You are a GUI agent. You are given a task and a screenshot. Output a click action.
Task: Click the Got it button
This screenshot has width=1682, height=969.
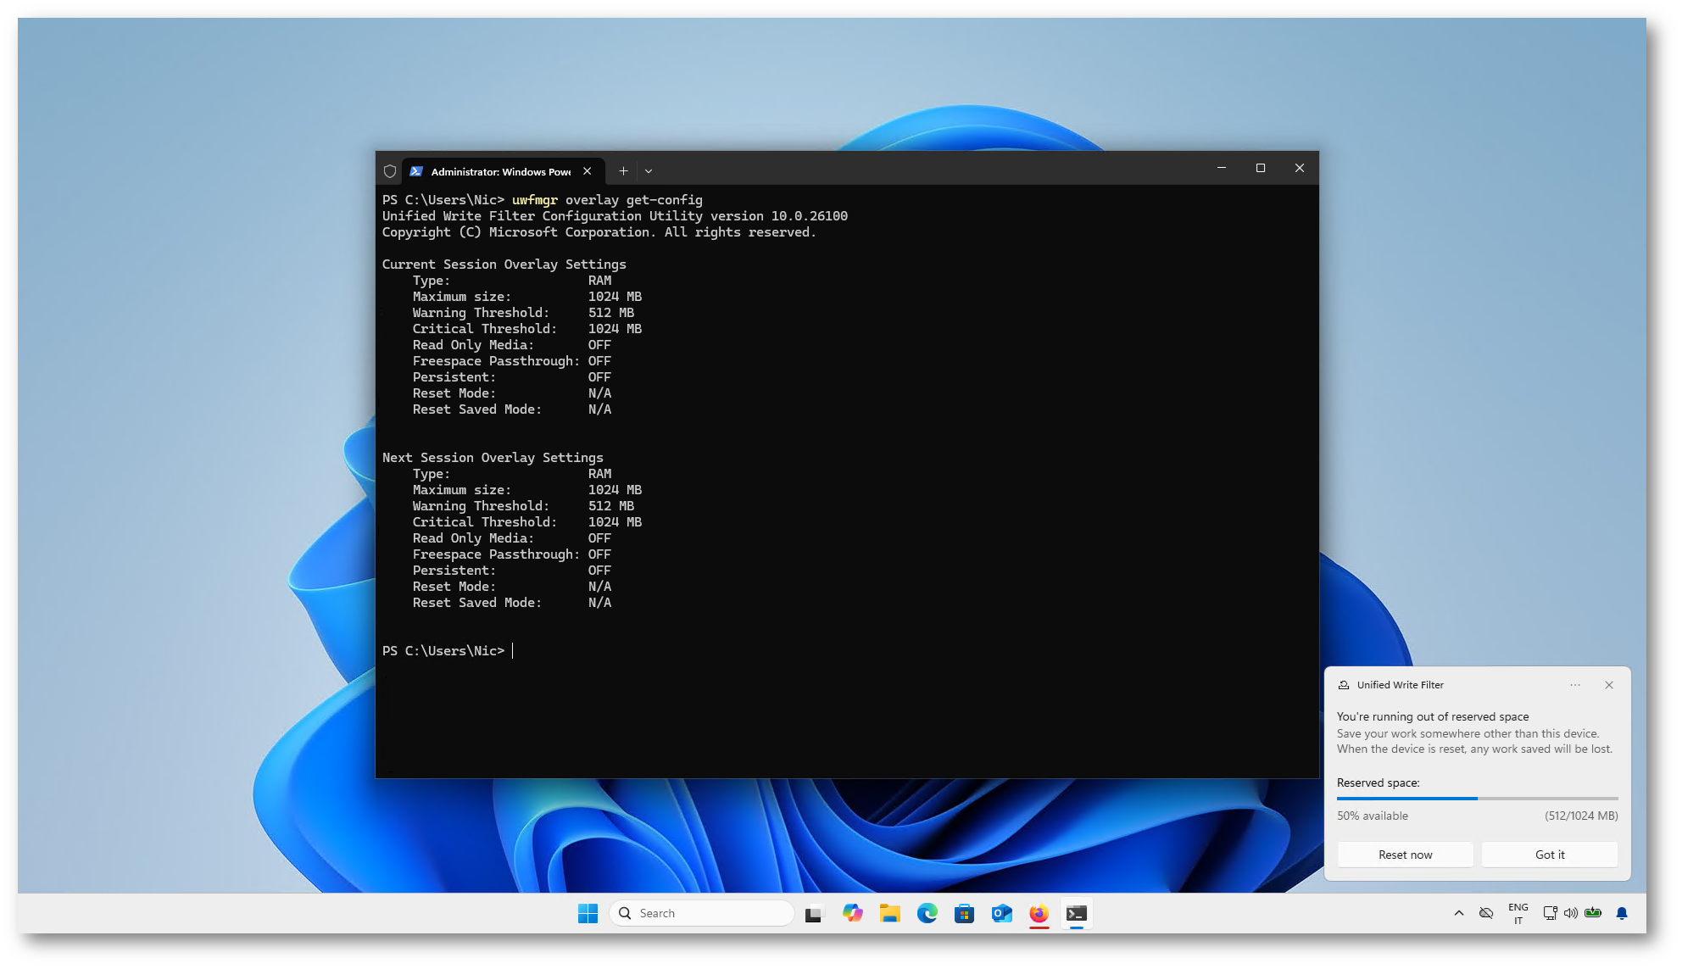click(x=1550, y=855)
